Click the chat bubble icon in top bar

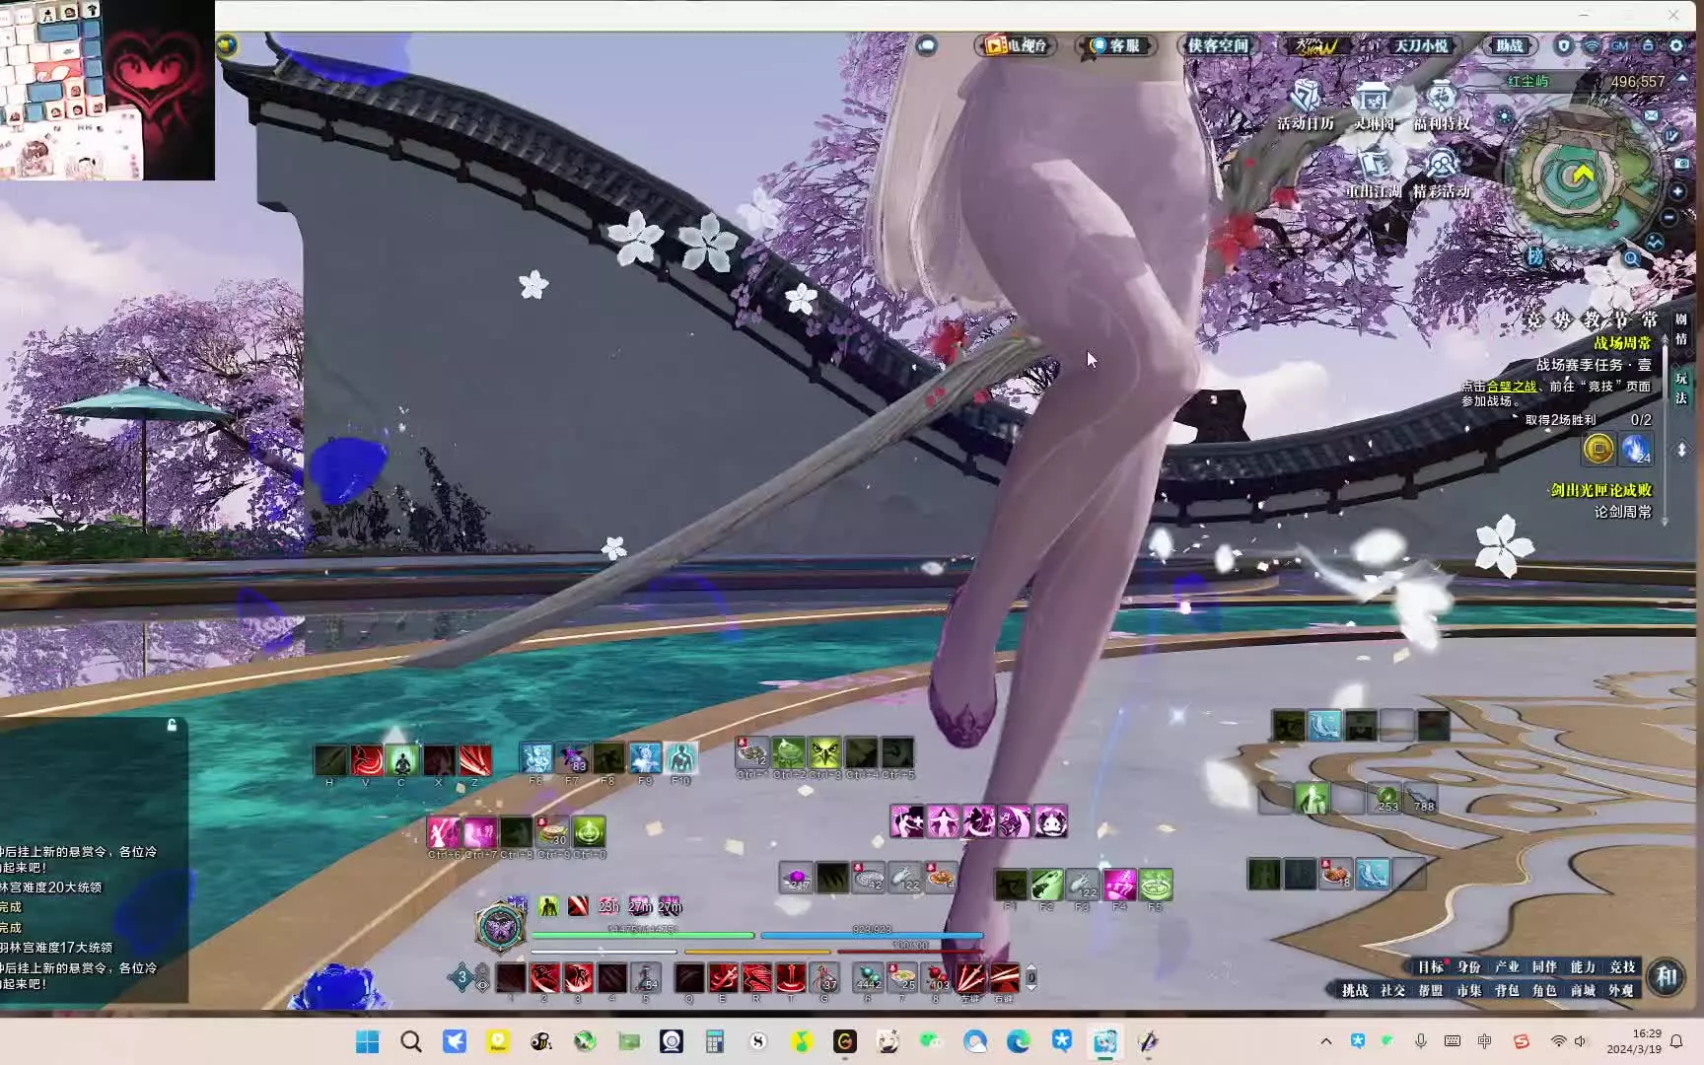[x=927, y=45]
